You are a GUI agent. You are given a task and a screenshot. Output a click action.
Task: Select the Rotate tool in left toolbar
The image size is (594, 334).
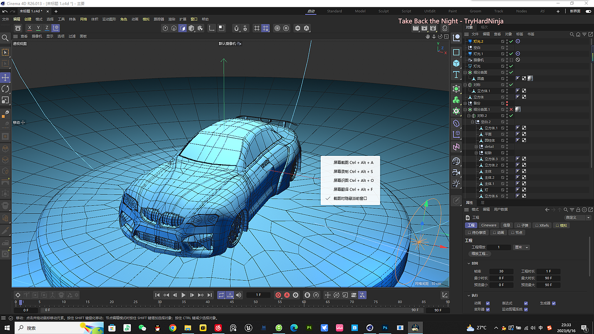[6, 89]
